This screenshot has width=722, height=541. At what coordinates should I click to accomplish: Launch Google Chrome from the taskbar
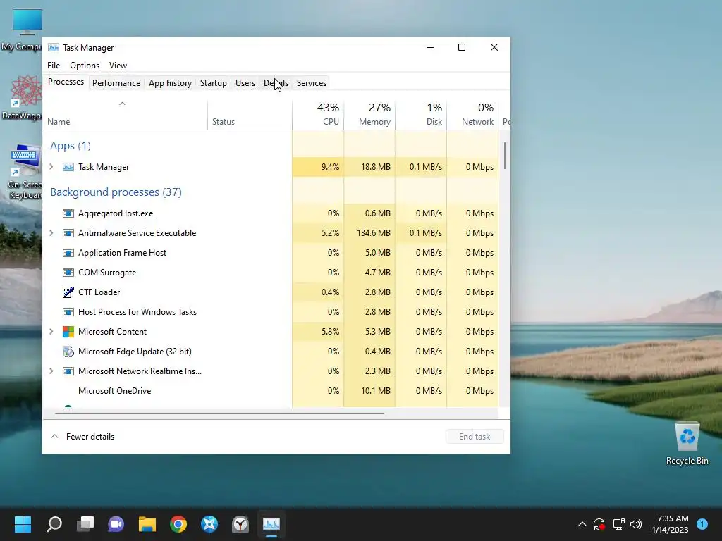[178, 524]
